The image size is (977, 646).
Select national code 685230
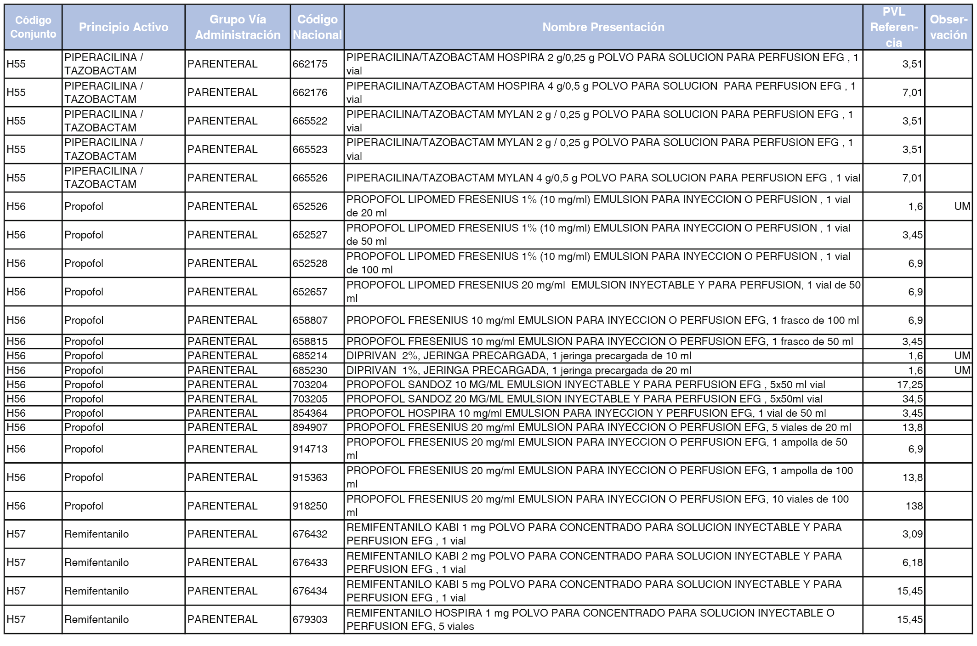point(310,370)
